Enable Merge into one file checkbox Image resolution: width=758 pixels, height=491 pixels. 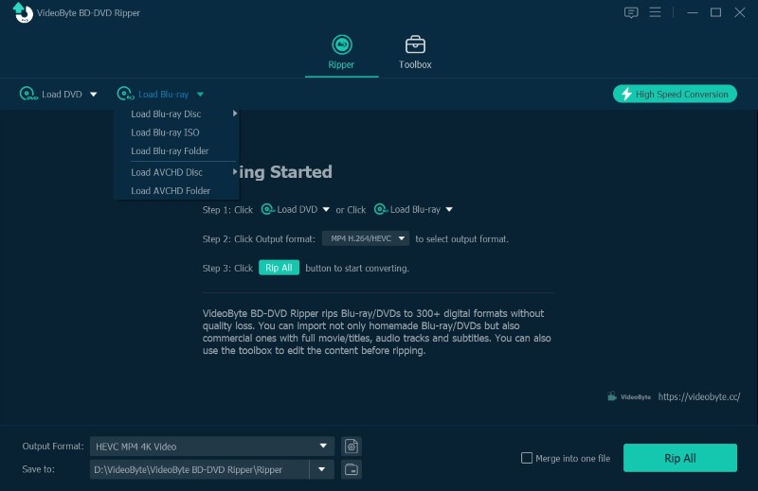[527, 458]
